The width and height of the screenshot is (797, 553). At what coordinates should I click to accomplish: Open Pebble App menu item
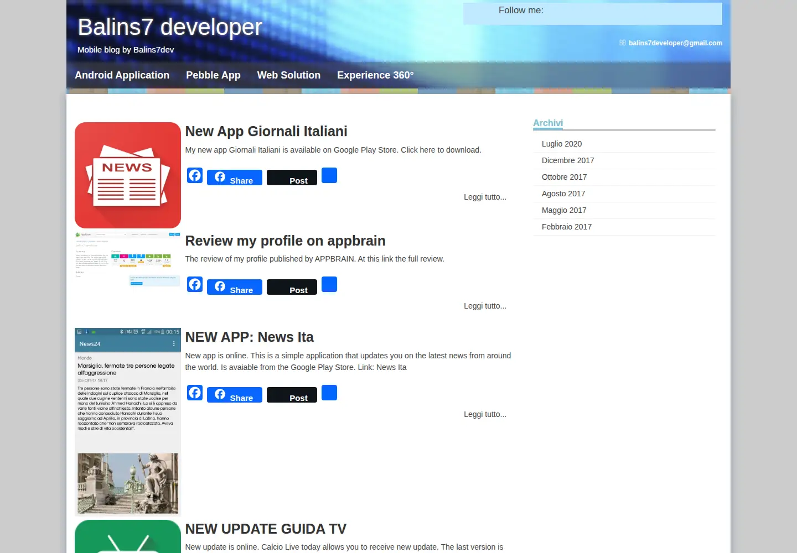coord(213,75)
